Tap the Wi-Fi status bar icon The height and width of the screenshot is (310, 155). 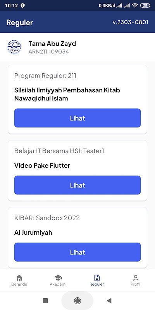pos(135,5)
